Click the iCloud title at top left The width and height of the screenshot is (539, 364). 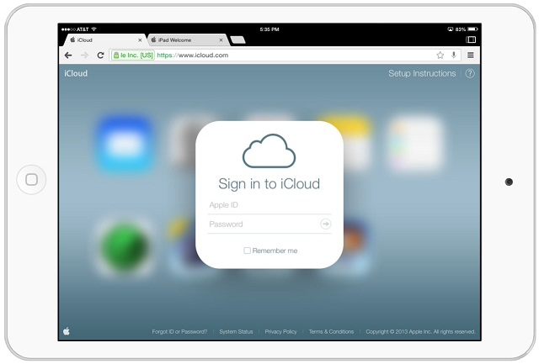[x=76, y=73]
